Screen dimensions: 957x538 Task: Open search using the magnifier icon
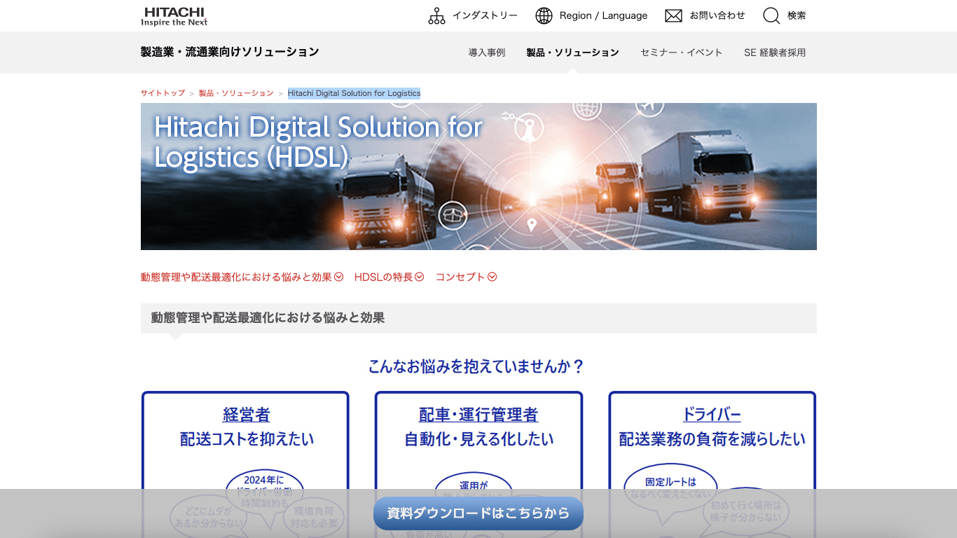coord(771,15)
